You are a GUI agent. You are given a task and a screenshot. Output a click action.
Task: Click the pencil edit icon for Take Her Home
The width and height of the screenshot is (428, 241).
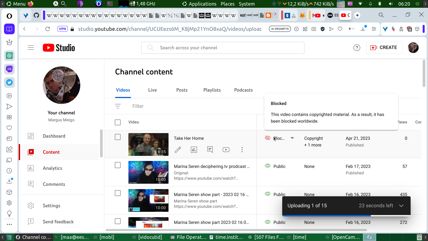178,150
